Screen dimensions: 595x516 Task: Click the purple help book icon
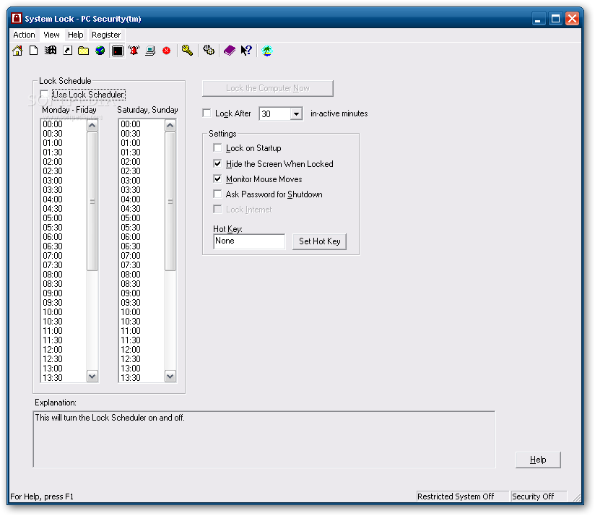229,51
